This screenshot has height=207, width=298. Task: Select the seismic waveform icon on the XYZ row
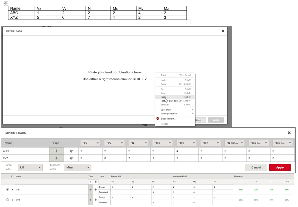click(x=71, y=158)
